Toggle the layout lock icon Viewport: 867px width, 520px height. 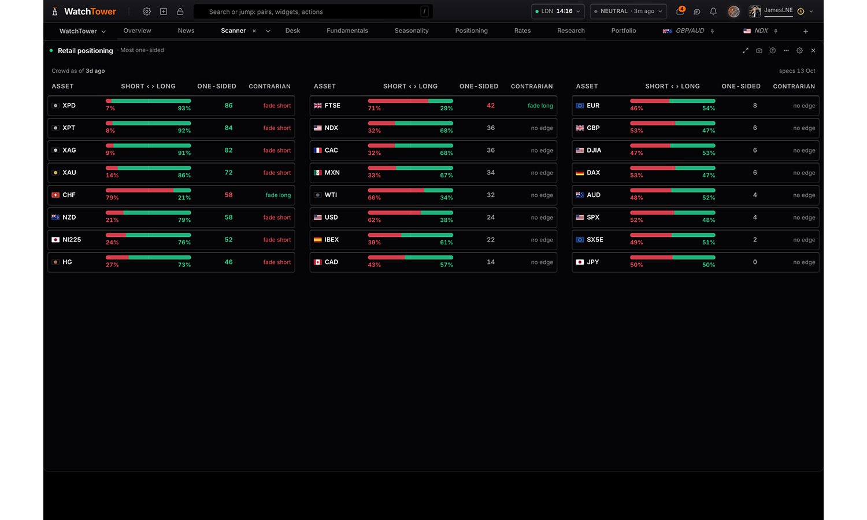coord(180,12)
